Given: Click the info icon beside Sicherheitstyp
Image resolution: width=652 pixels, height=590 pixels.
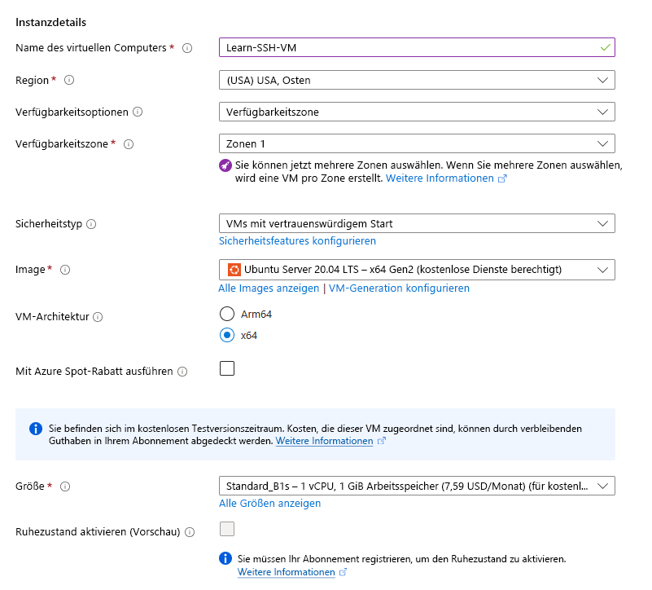Looking at the screenshot, I should (x=91, y=223).
